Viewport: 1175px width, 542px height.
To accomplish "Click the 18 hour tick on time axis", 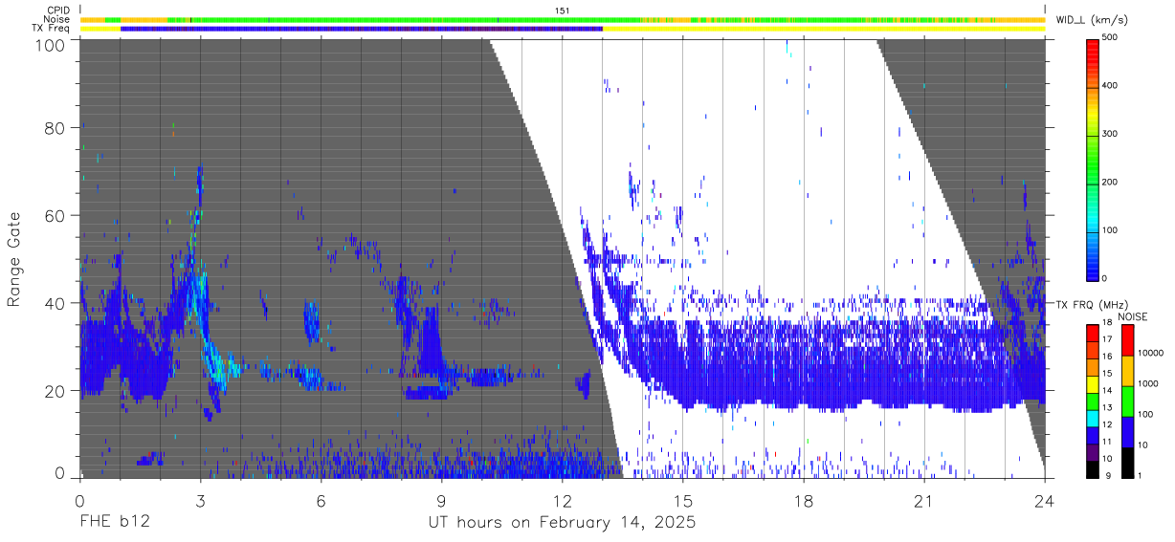I will 804,501.
